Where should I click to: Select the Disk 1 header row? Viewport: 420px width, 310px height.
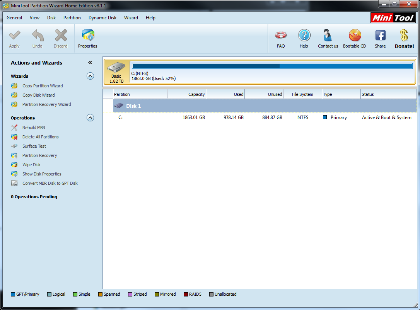[x=260, y=106]
